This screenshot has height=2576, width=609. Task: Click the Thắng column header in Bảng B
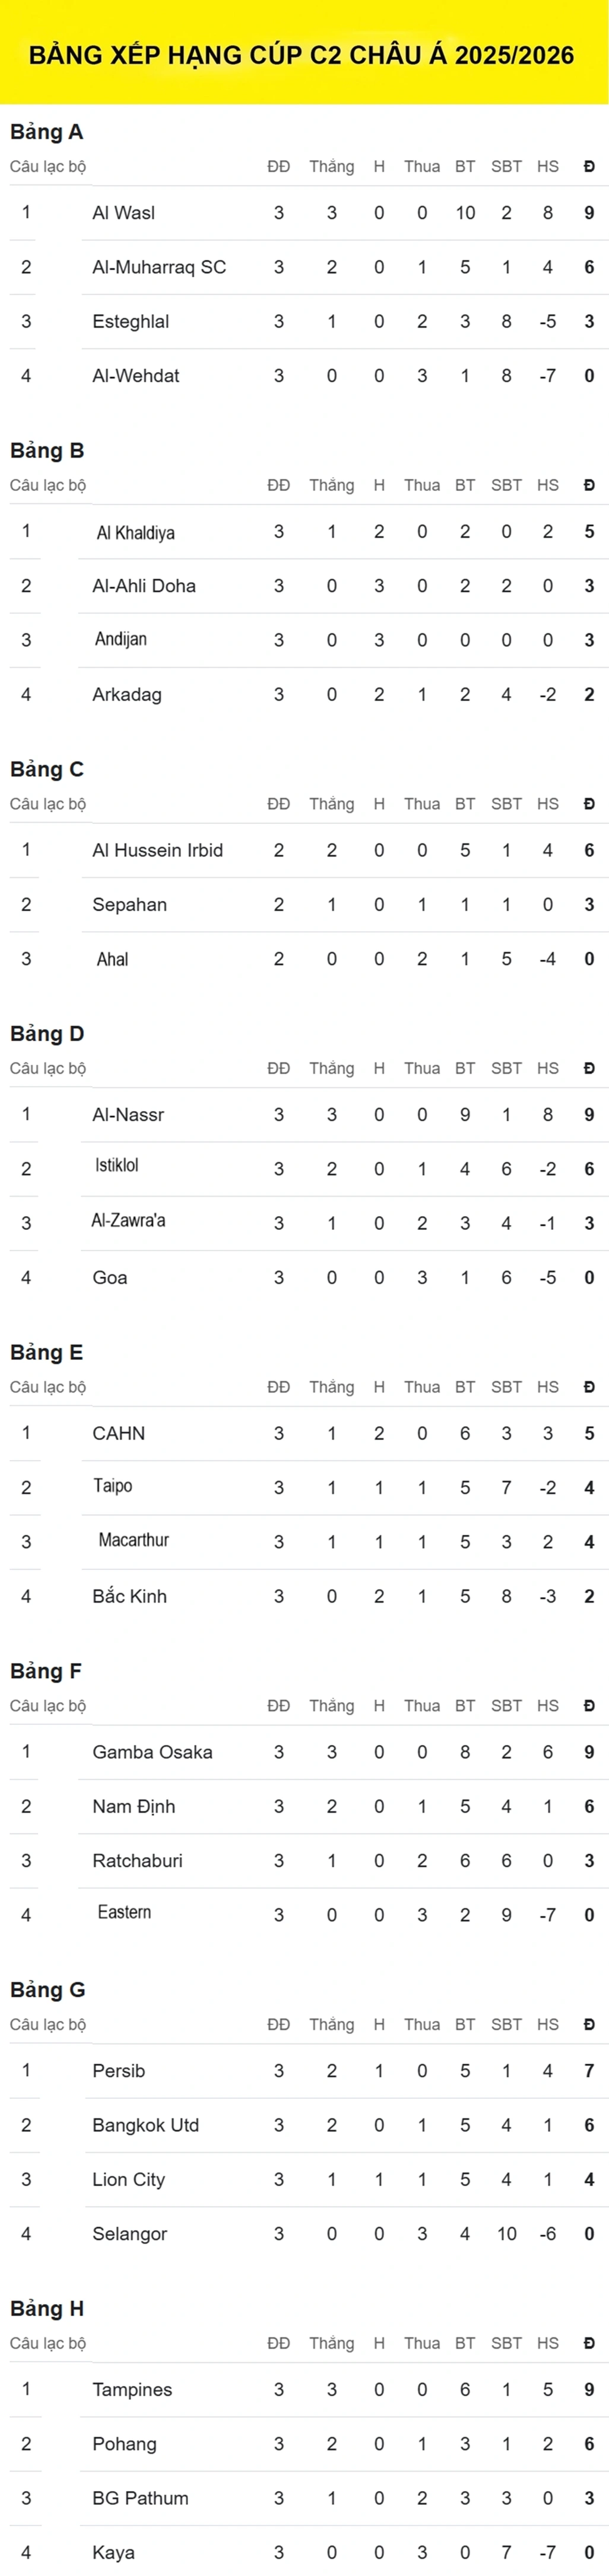331,485
